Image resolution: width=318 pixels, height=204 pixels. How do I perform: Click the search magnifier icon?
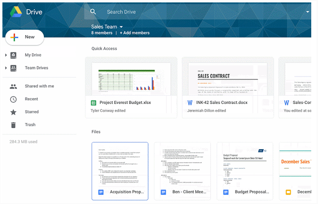[93, 12]
